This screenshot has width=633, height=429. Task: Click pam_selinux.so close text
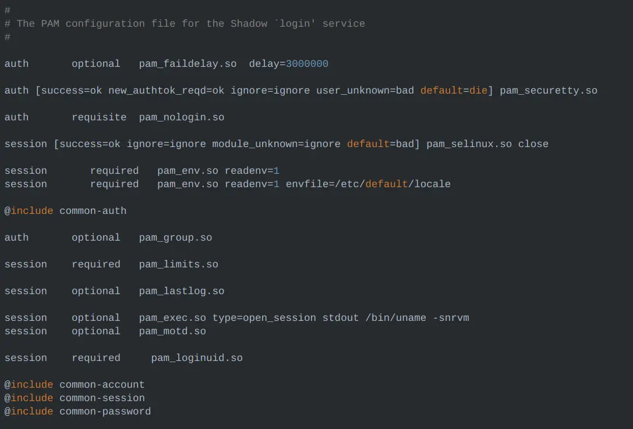click(x=487, y=144)
